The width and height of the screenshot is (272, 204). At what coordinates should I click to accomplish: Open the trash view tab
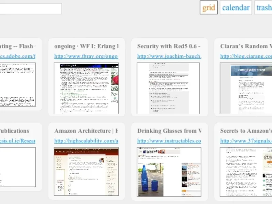pyautogui.click(x=263, y=7)
